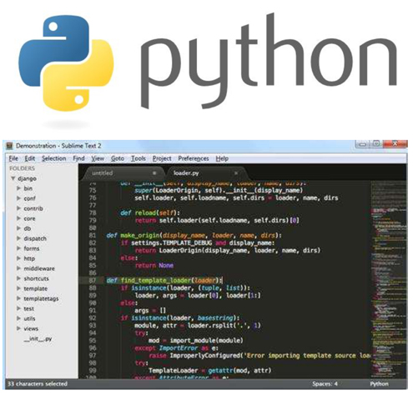The height and width of the screenshot is (395, 413).
Task: Click the find_template_loader function name
Action: (156, 280)
